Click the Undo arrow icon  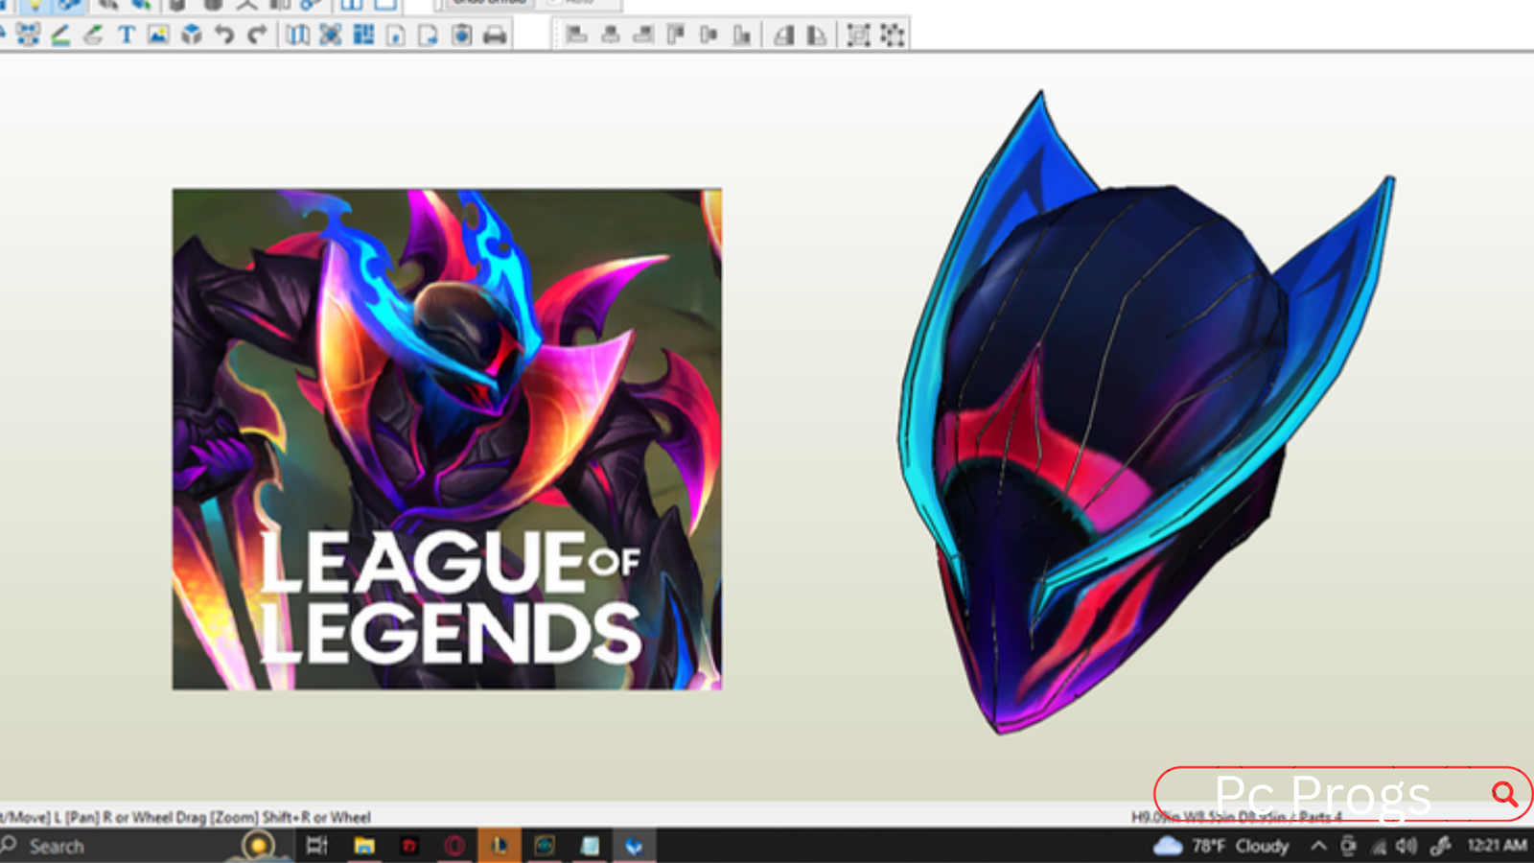point(224,35)
